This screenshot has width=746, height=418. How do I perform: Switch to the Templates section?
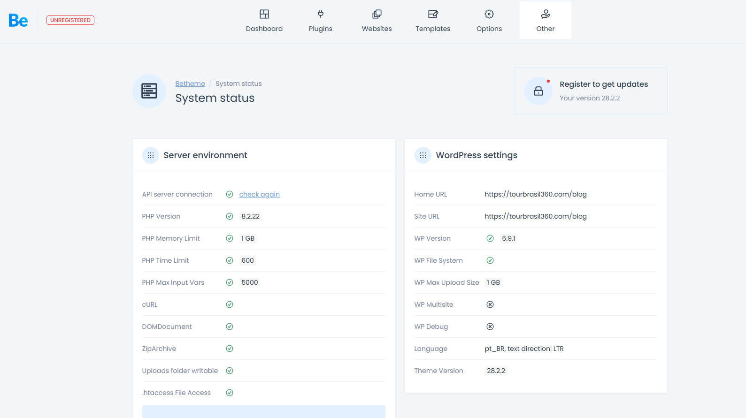click(432, 21)
